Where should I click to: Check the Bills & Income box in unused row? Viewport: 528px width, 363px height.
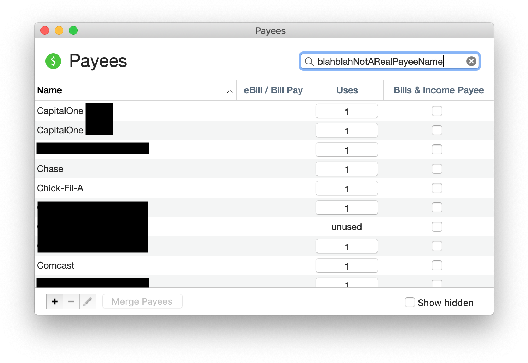point(437,227)
